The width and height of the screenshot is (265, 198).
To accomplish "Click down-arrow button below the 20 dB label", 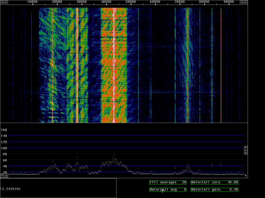I will coord(6,175).
